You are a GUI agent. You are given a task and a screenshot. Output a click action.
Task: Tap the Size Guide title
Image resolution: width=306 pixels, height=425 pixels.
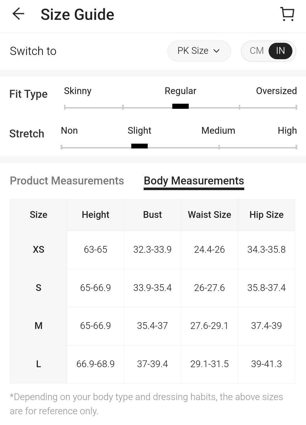77,14
